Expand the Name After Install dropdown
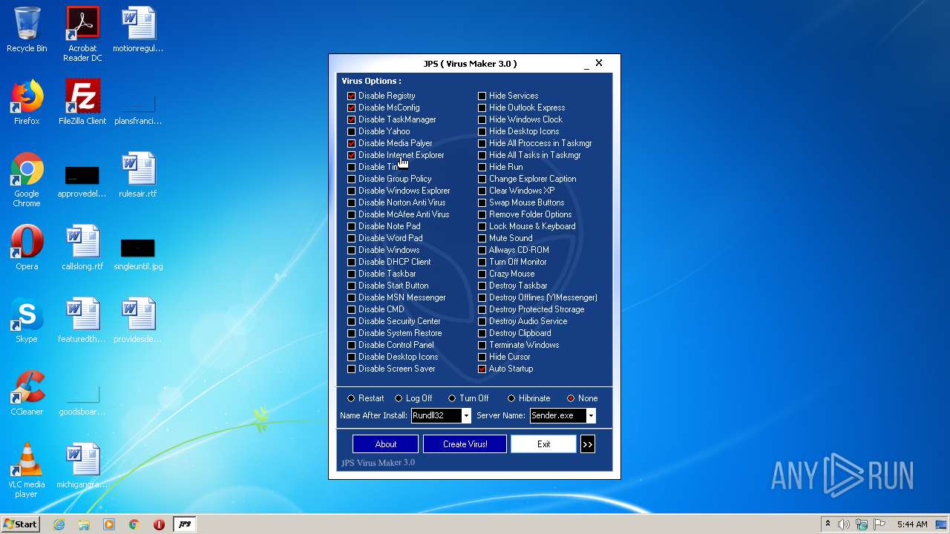The height and width of the screenshot is (534, 950). (466, 416)
